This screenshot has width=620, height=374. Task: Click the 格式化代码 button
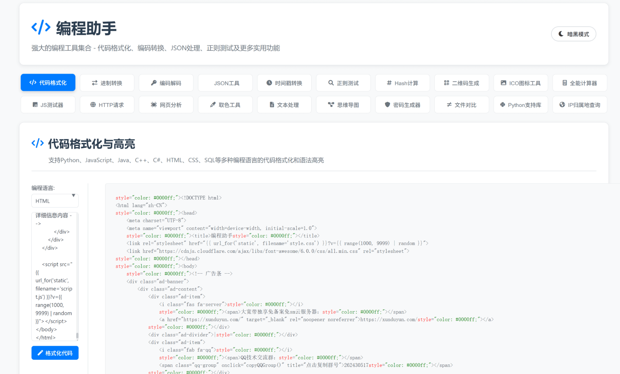coord(55,353)
